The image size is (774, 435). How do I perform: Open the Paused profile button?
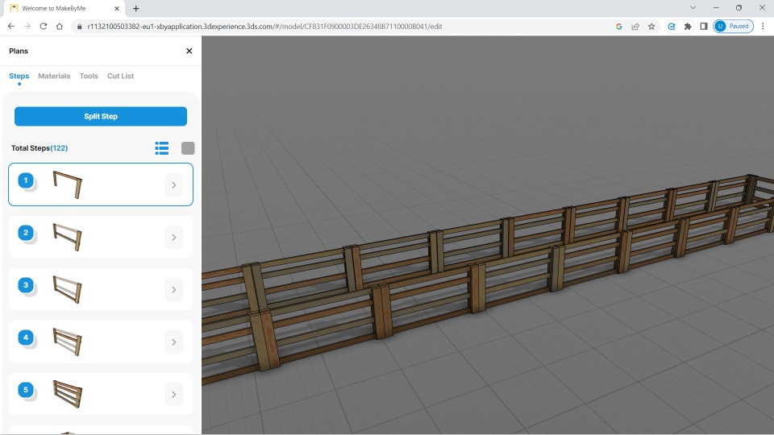(x=733, y=26)
